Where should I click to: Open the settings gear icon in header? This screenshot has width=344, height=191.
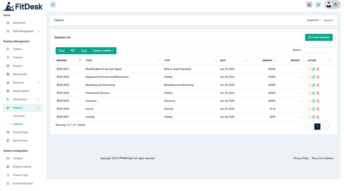(318, 5)
